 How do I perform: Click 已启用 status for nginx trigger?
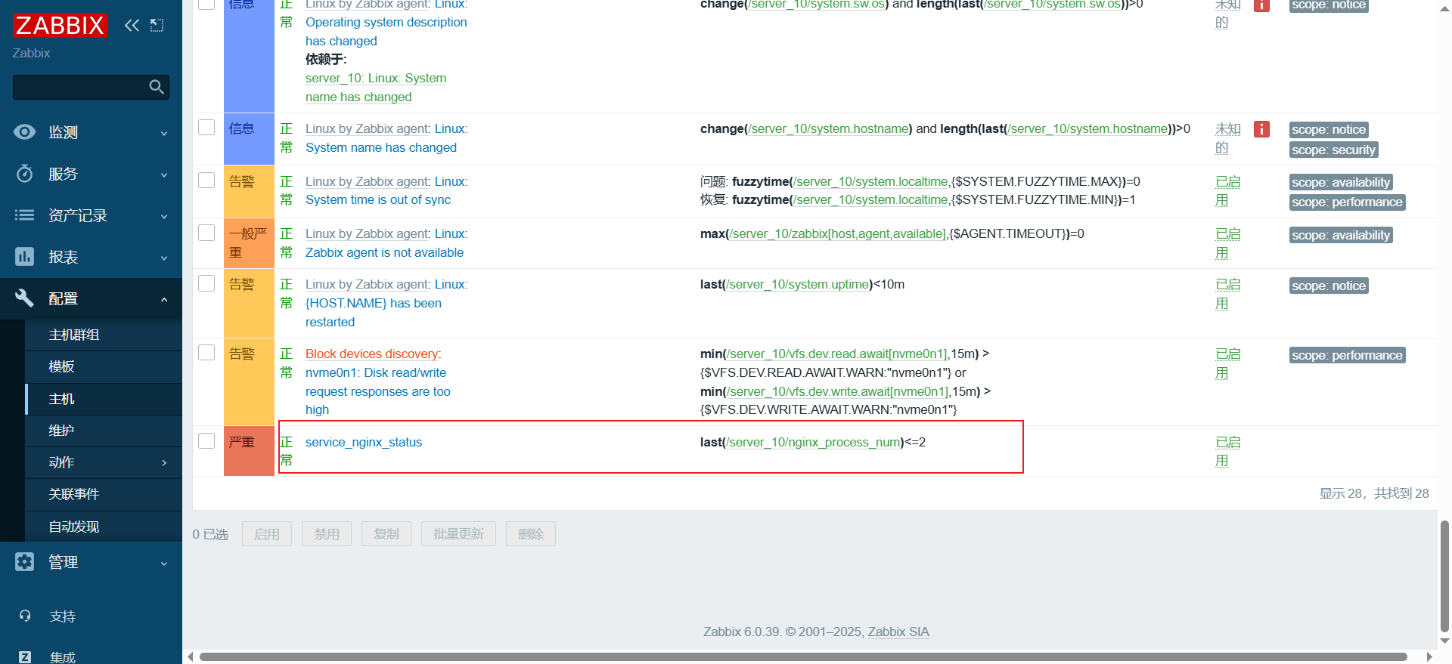click(x=1227, y=451)
